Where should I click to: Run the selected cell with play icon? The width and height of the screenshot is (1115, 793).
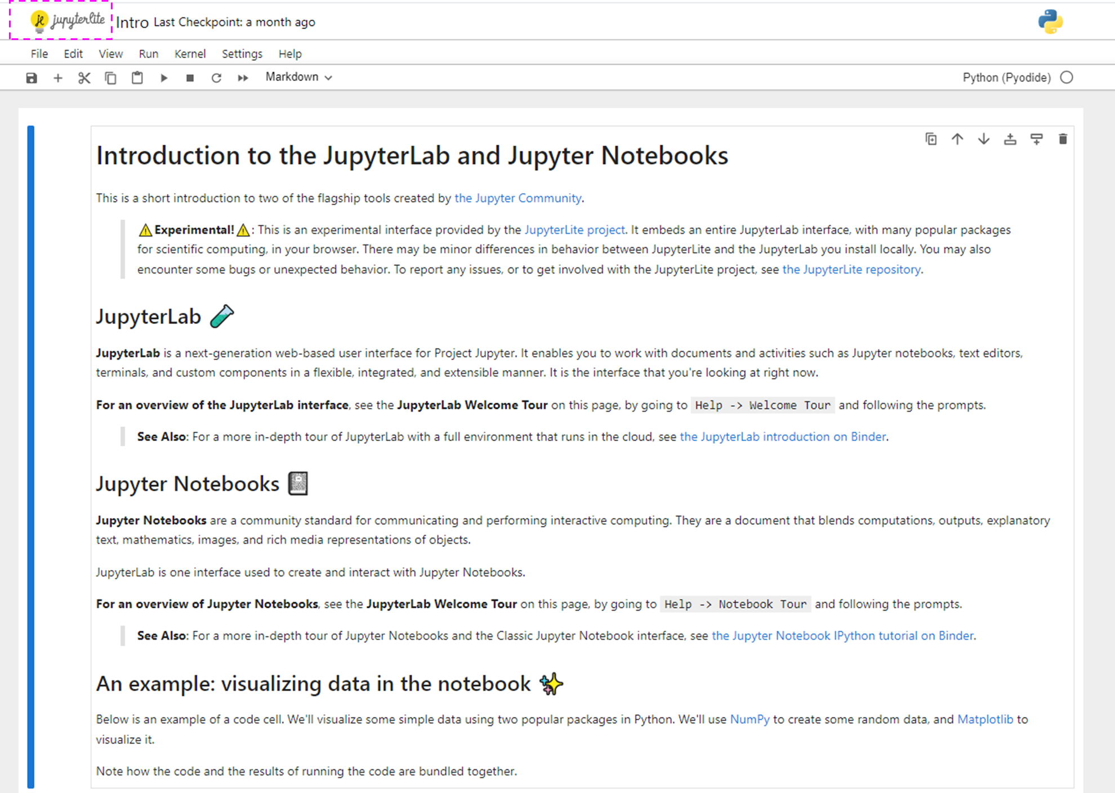pos(164,78)
